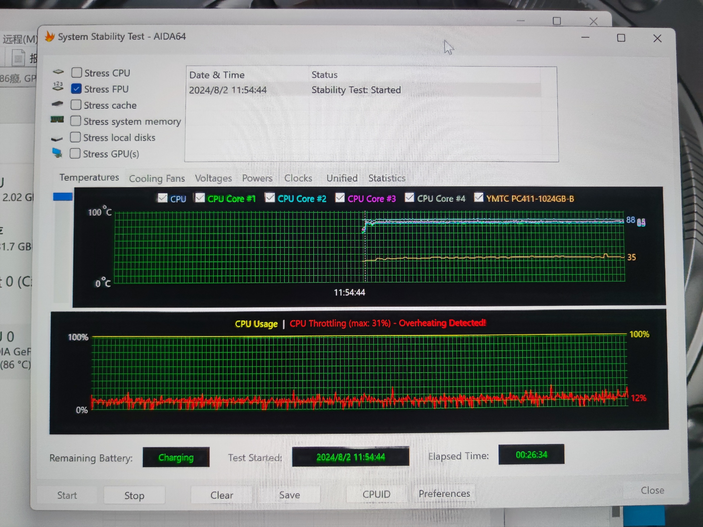Enable the Stress cache checkbox
The height and width of the screenshot is (527, 703).
[76, 105]
